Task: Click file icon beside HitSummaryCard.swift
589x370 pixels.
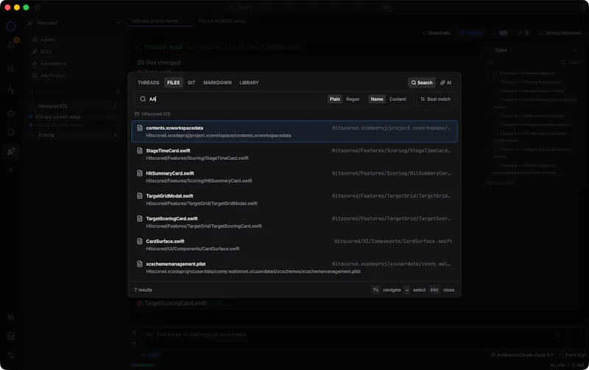Action: click(x=140, y=173)
